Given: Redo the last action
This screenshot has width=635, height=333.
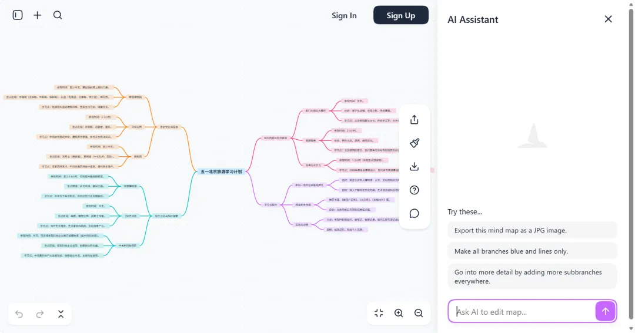Looking at the screenshot, I should (x=40, y=314).
